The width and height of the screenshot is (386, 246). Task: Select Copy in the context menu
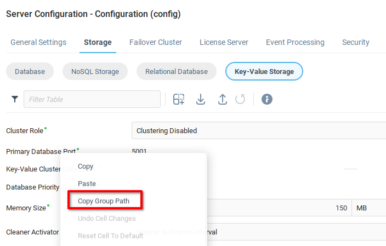coord(86,166)
